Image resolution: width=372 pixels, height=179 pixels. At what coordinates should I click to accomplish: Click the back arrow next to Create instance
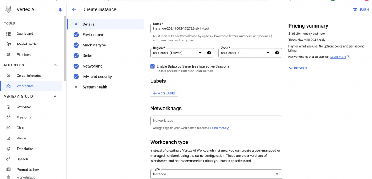(x=74, y=9)
